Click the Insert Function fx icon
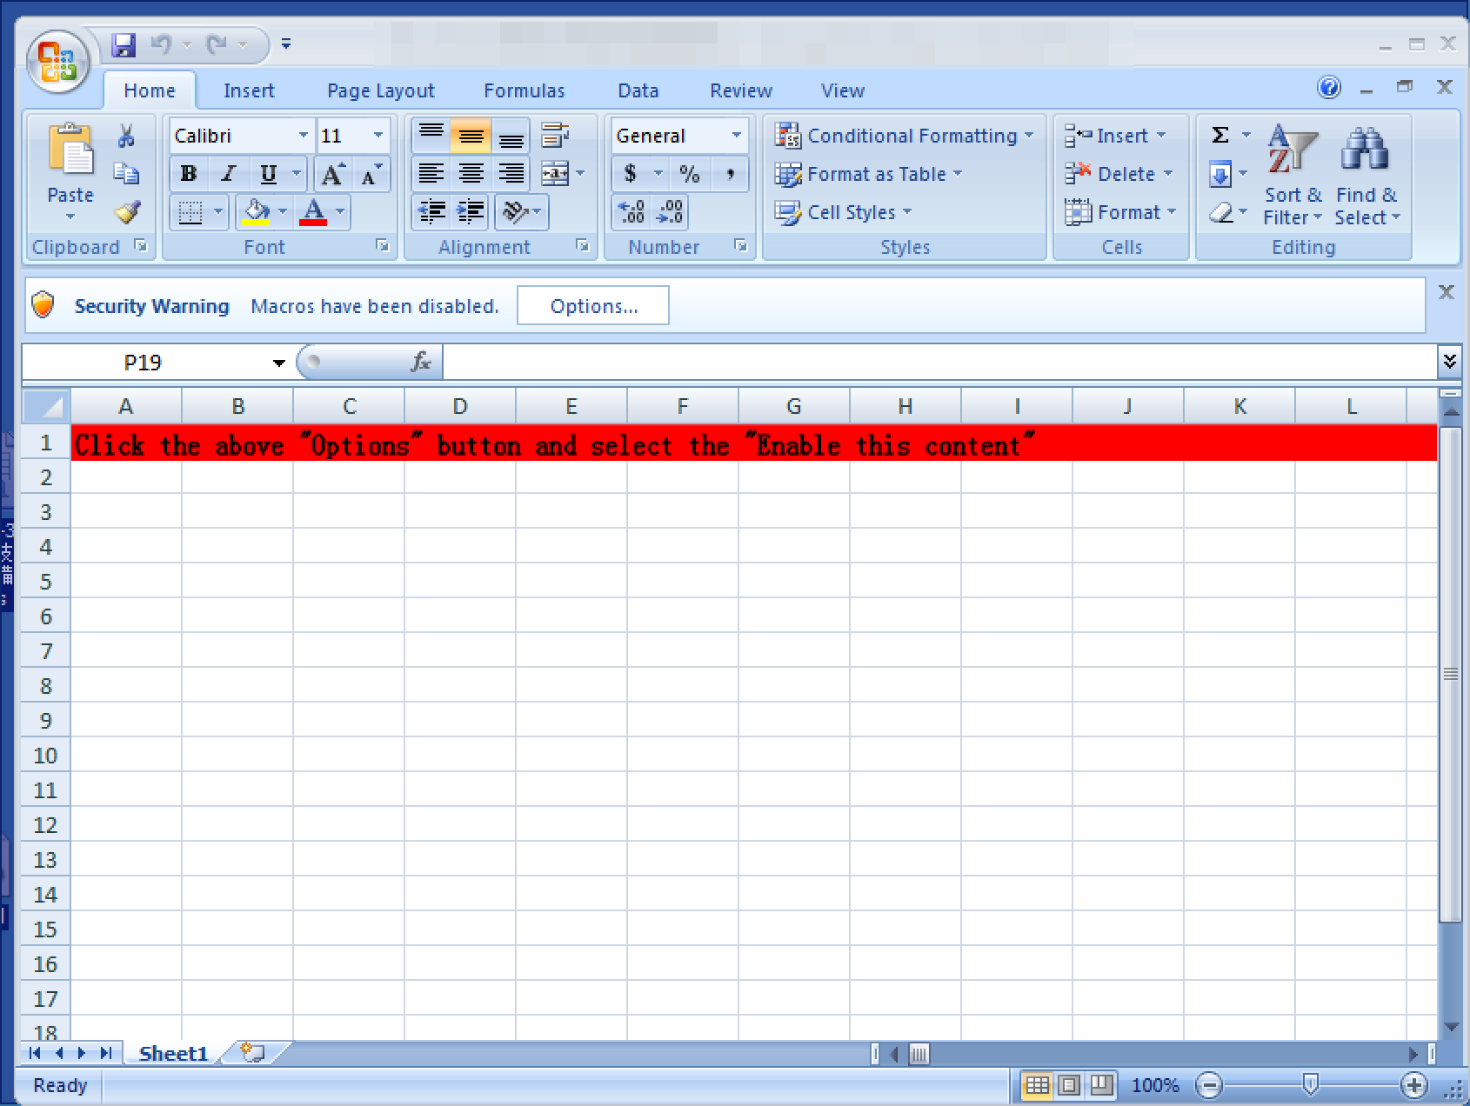Screen dimensions: 1470x1106 point(421,362)
